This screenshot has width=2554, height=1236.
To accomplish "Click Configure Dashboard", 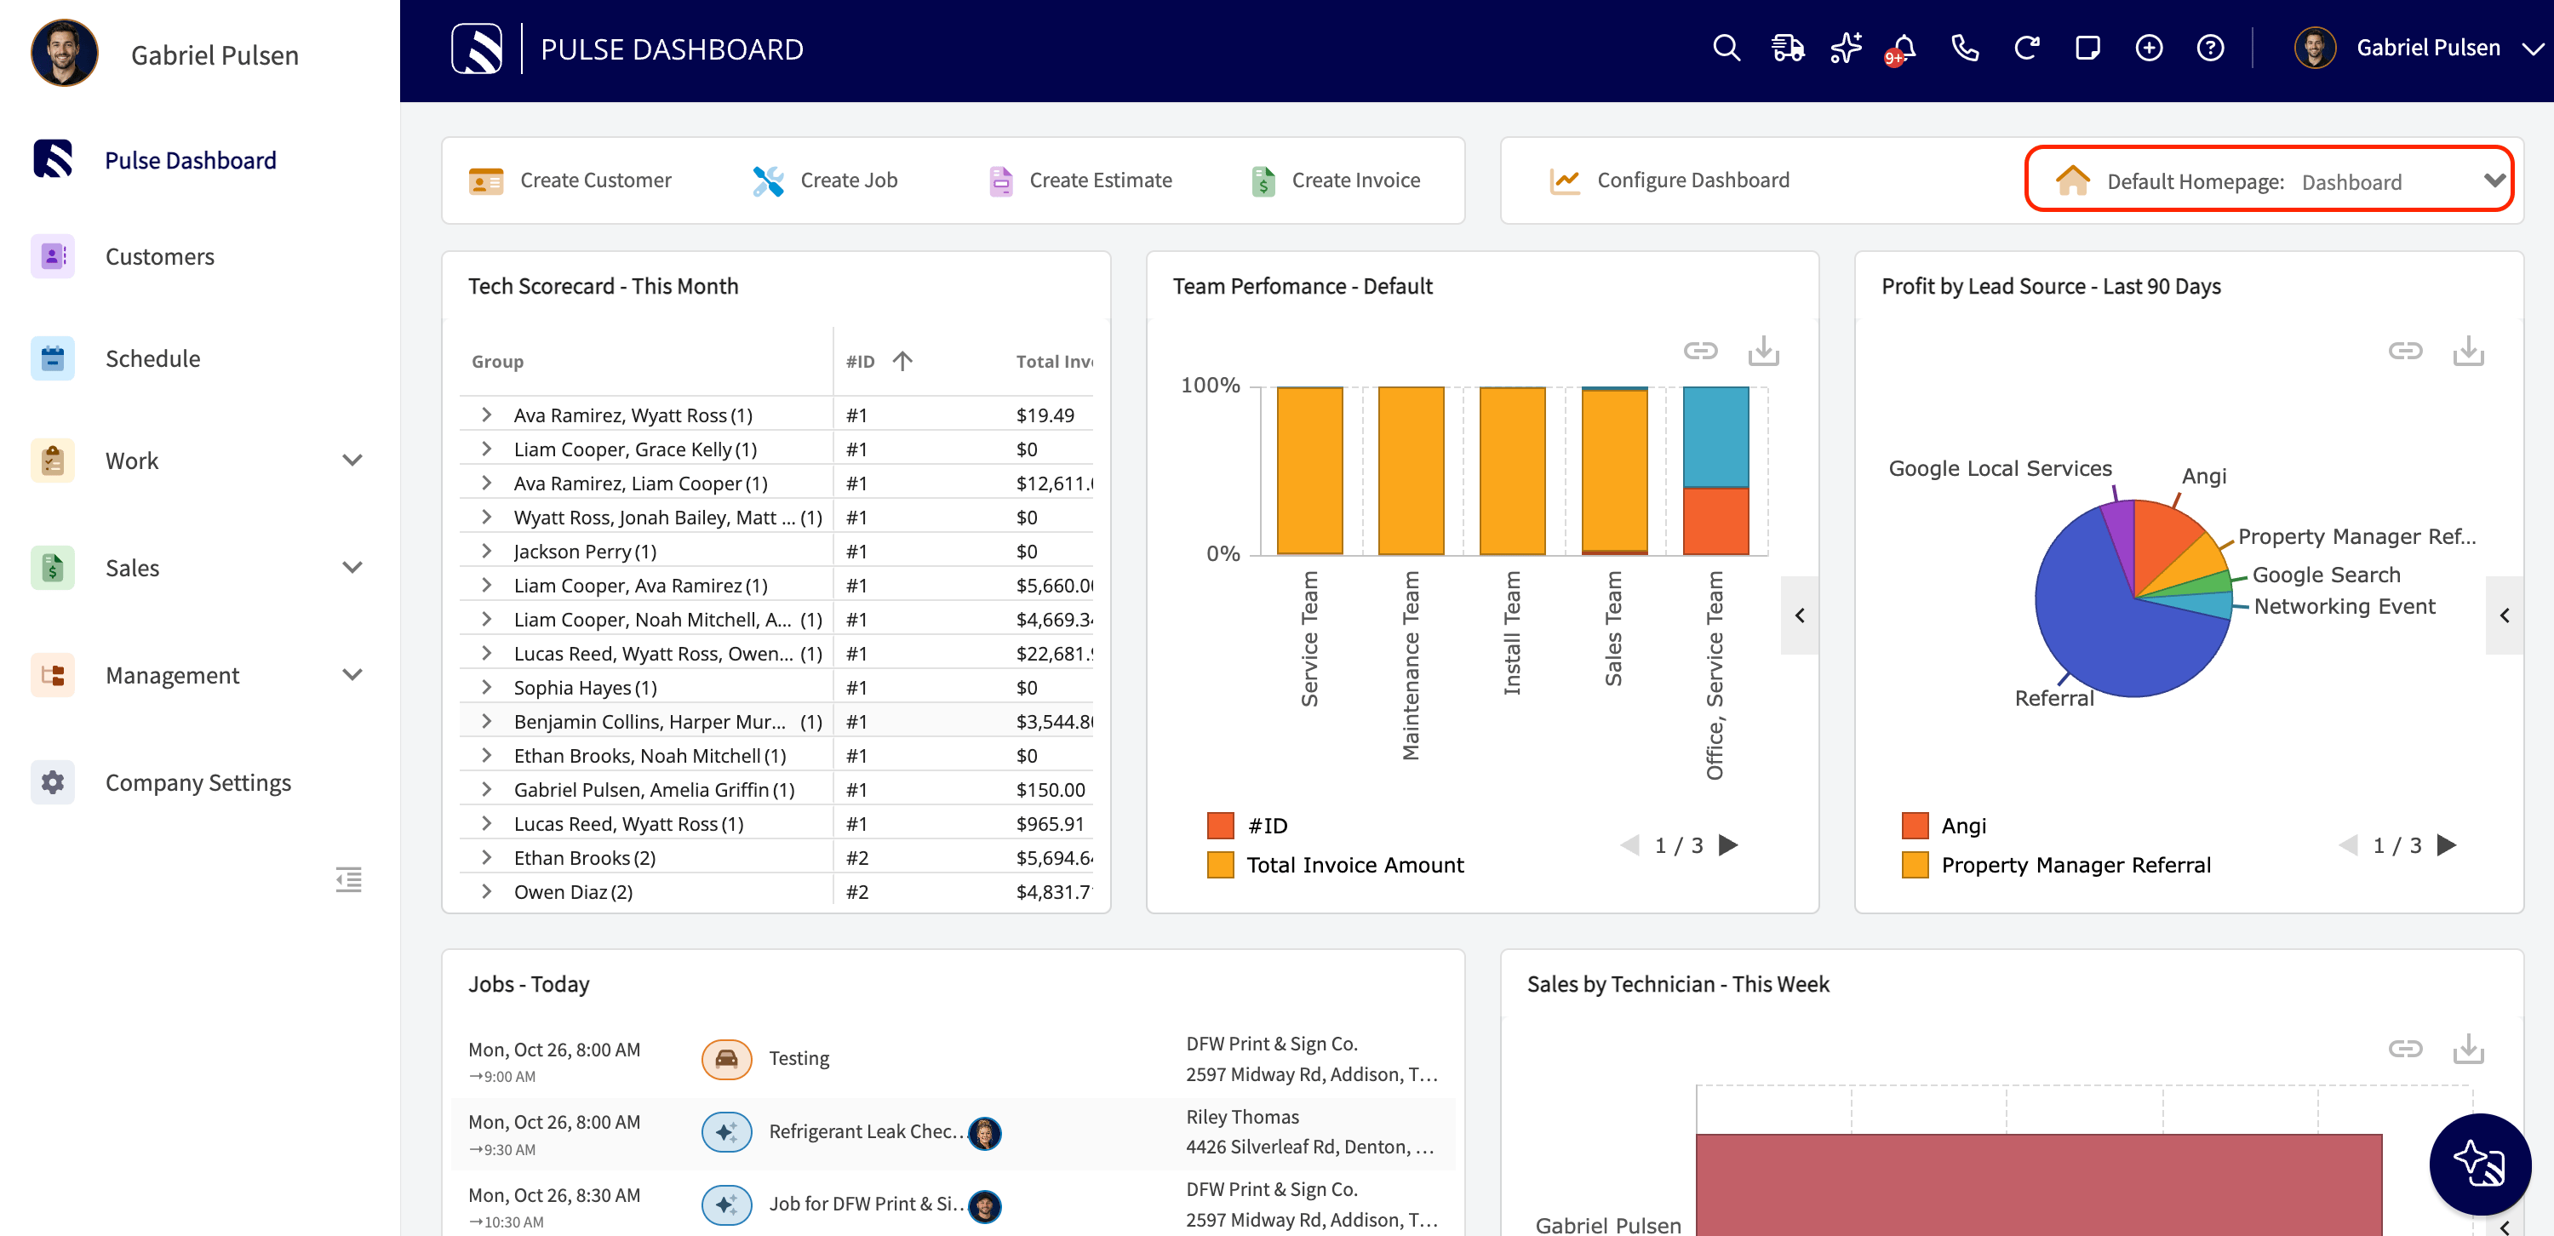I will (1669, 180).
